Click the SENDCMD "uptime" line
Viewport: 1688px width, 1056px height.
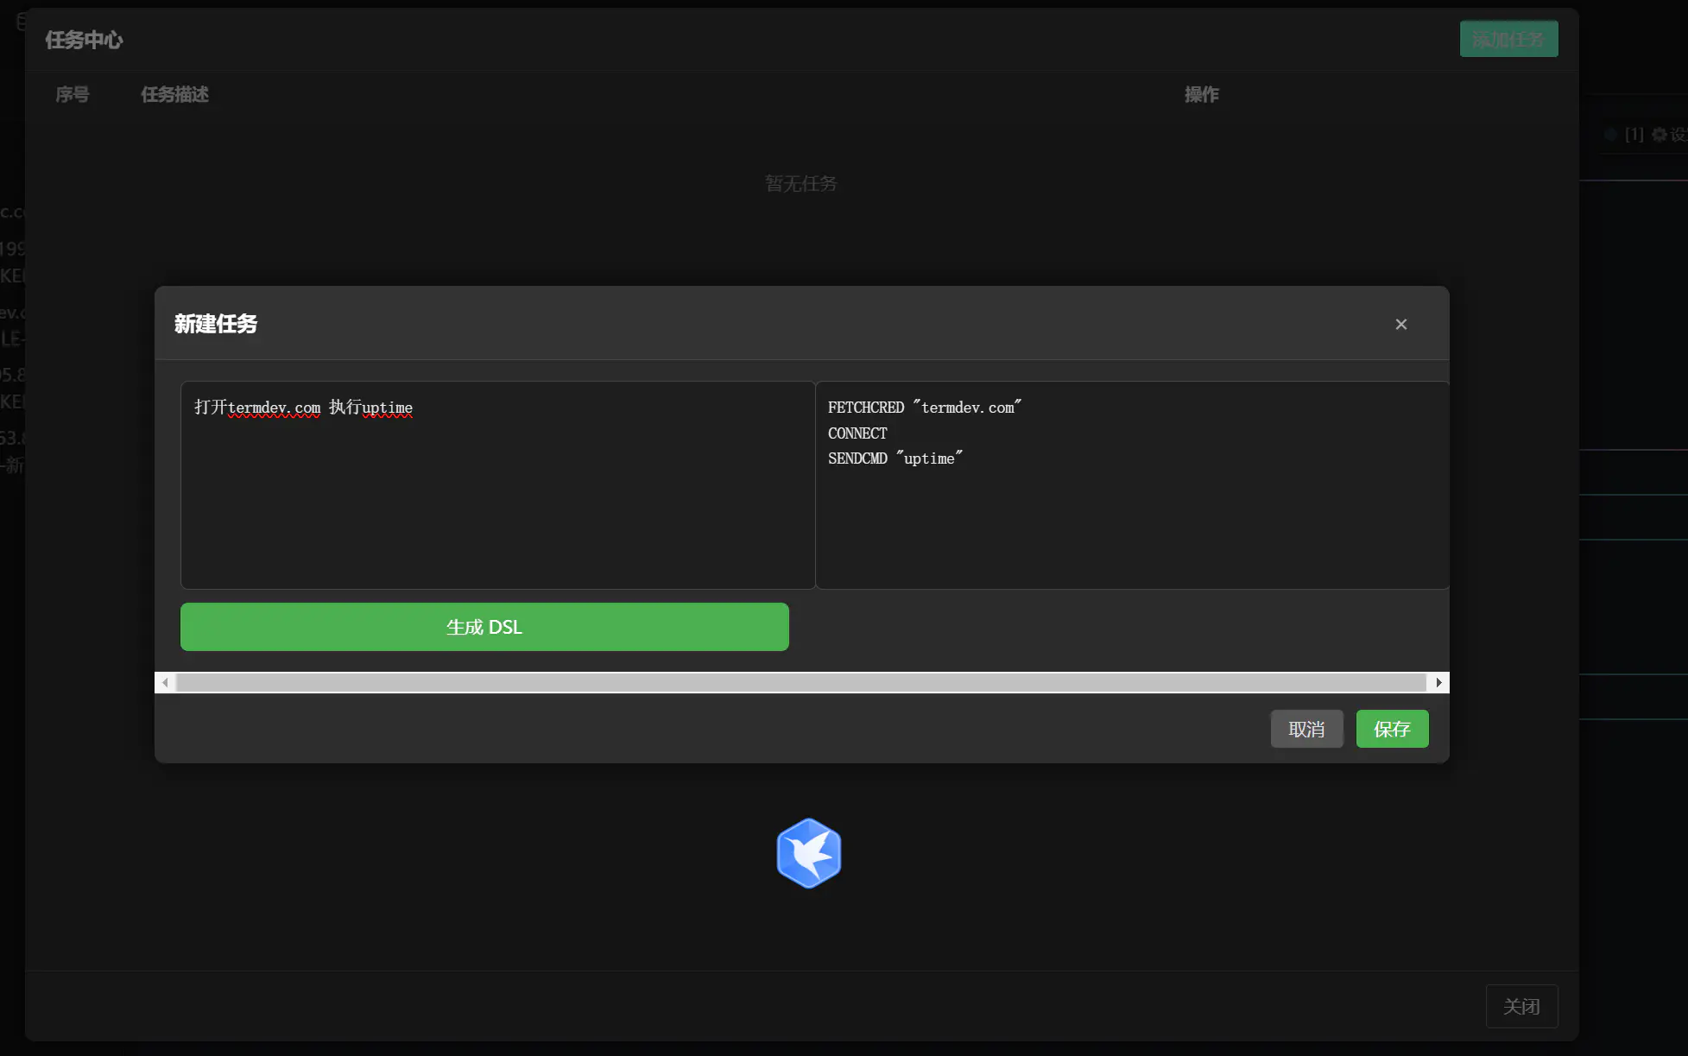[x=895, y=458]
